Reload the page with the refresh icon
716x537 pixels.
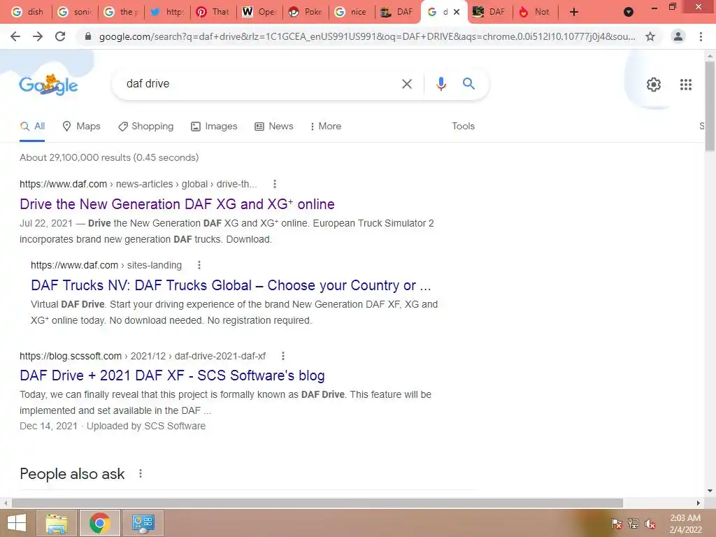[60, 36]
